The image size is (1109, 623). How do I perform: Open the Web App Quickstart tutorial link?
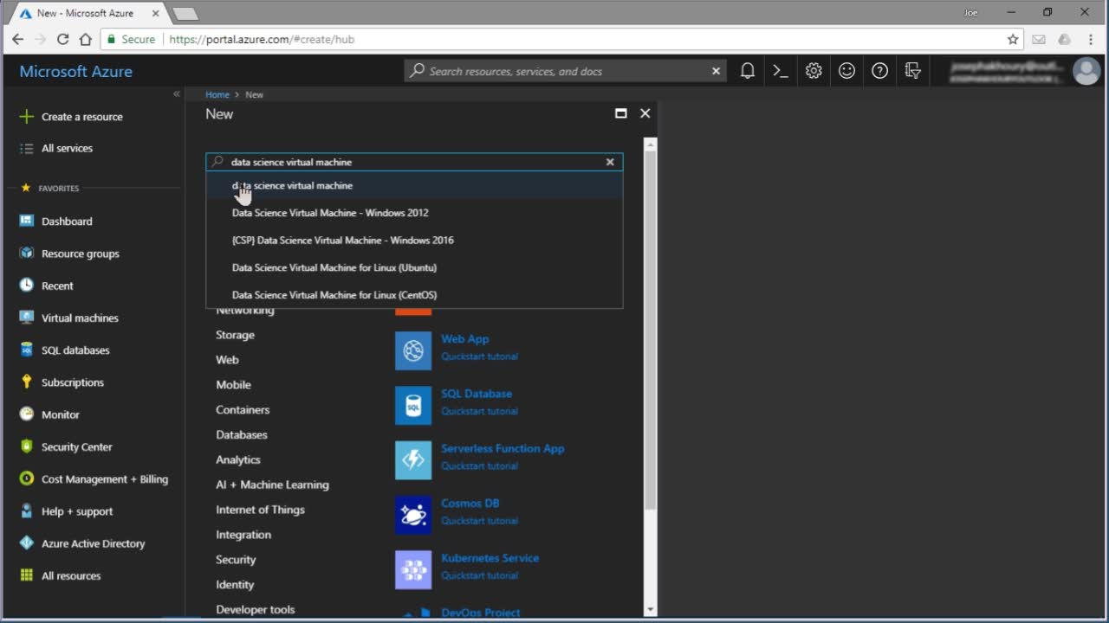[479, 356]
